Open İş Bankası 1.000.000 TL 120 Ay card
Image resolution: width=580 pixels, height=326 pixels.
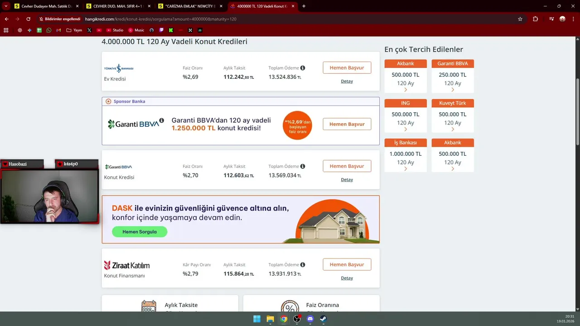click(x=406, y=155)
